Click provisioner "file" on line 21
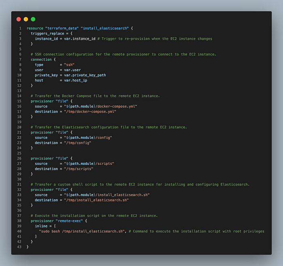The width and height of the screenshot is (283, 266). 49,132
